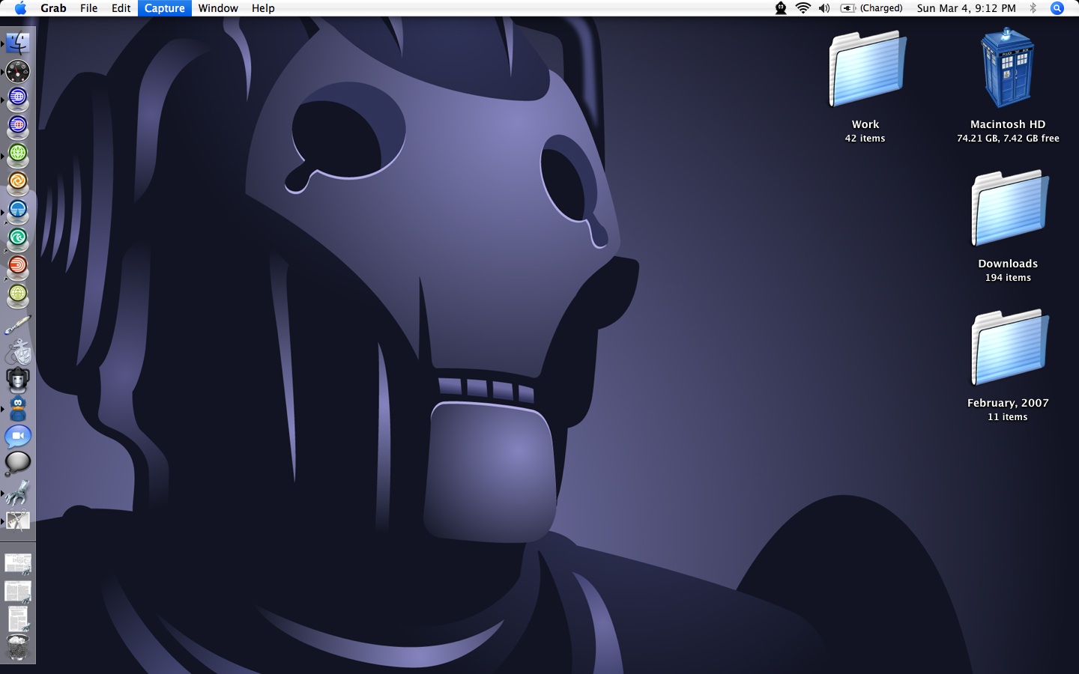The height and width of the screenshot is (674, 1079).
Task: Open the anchor icon in the dock
Action: tap(18, 352)
